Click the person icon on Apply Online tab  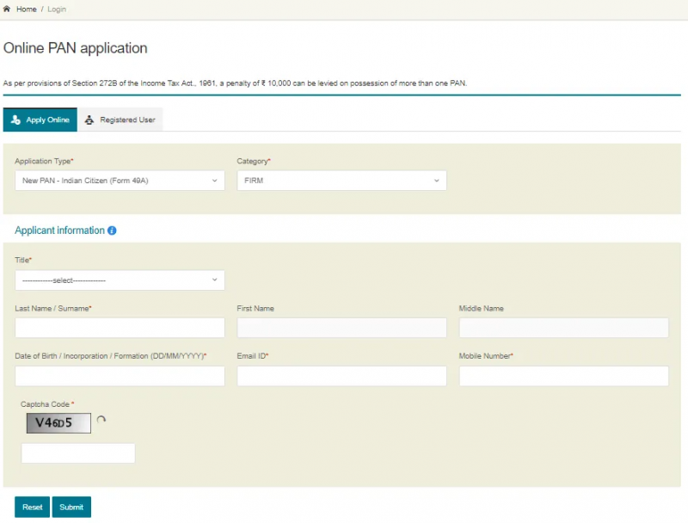click(15, 120)
